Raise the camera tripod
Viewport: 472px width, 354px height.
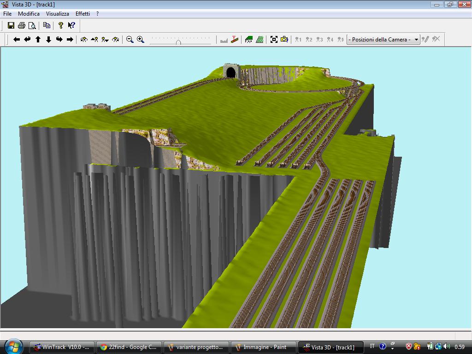click(x=94, y=40)
